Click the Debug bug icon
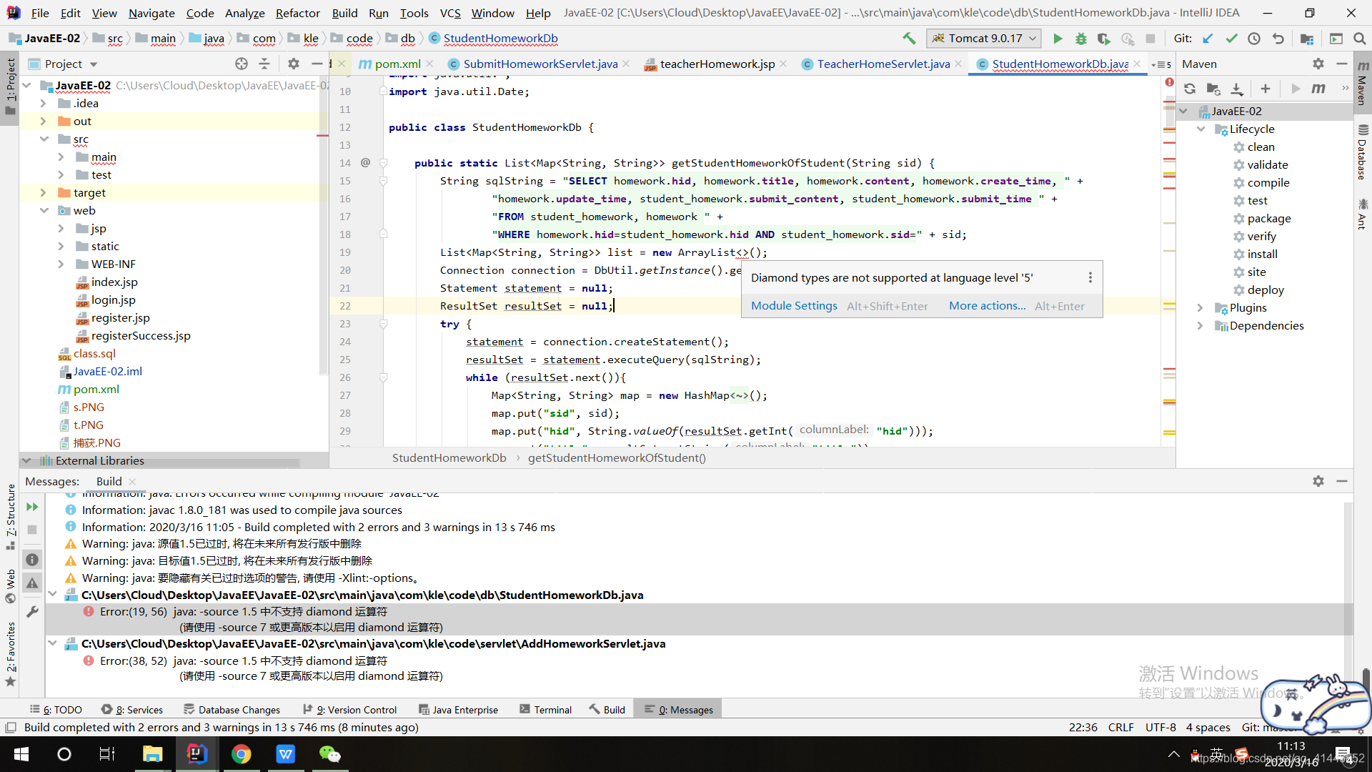Viewport: 1372px width, 772px height. click(x=1080, y=39)
